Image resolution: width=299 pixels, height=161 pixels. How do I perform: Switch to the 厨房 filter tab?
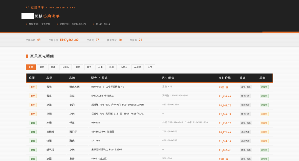pos(53,67)
